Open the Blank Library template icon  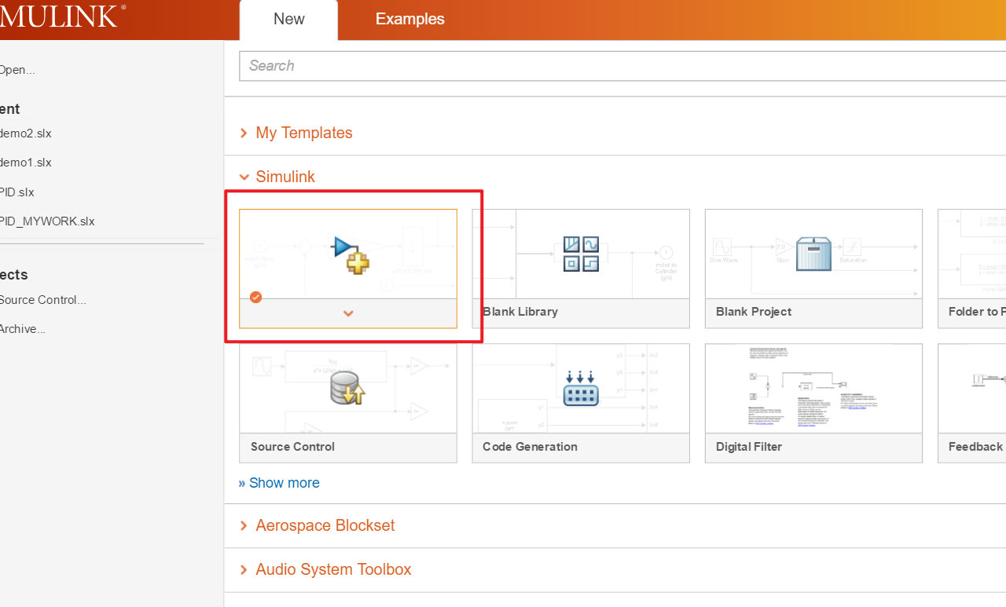581,254
